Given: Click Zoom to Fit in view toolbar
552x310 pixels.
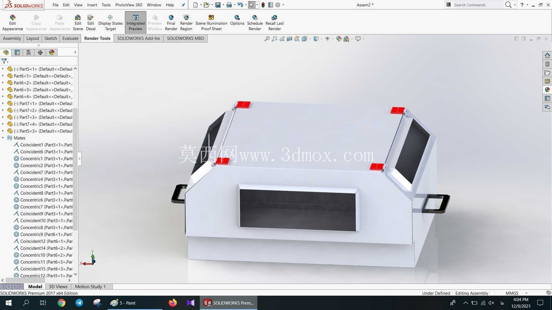Looking at the screenshot, I should point(267,39).
